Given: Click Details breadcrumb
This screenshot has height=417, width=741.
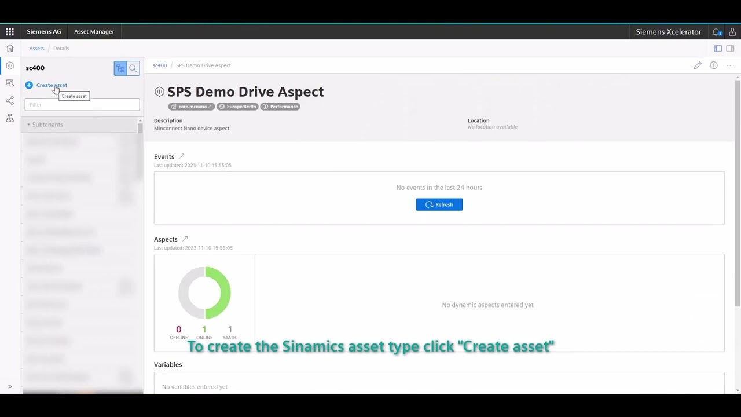Looking at the screenshot, I should click(x=61, y=49).
